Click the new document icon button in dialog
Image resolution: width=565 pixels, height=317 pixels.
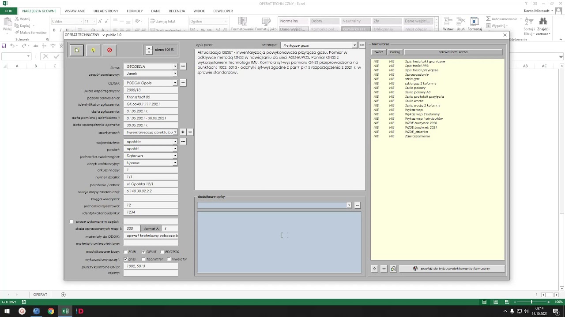tap(76, 50)
